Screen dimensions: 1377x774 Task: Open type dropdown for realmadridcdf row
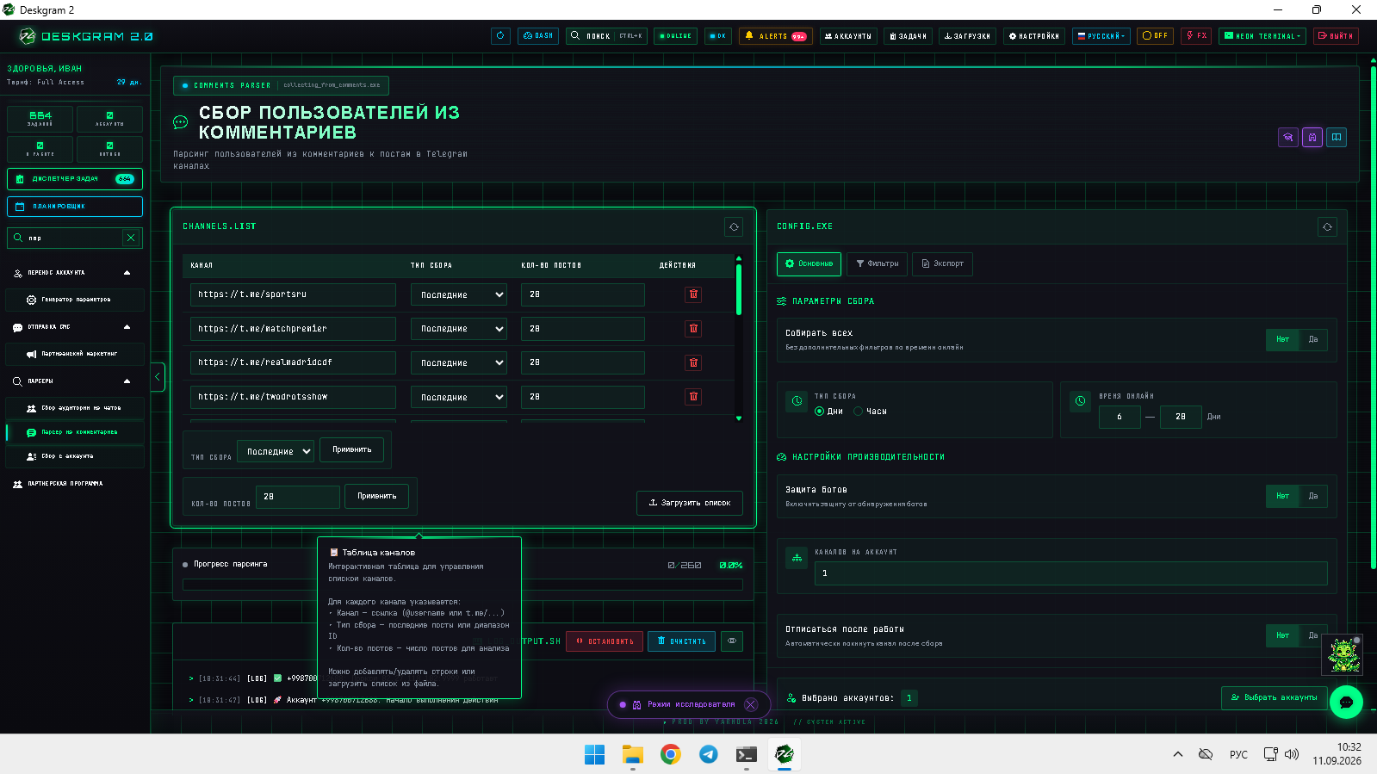[x=459, y=362]
